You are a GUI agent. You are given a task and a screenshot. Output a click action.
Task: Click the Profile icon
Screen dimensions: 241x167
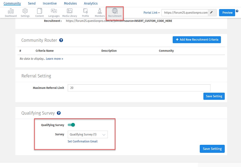pyautogui.click(x=85, y=11)
